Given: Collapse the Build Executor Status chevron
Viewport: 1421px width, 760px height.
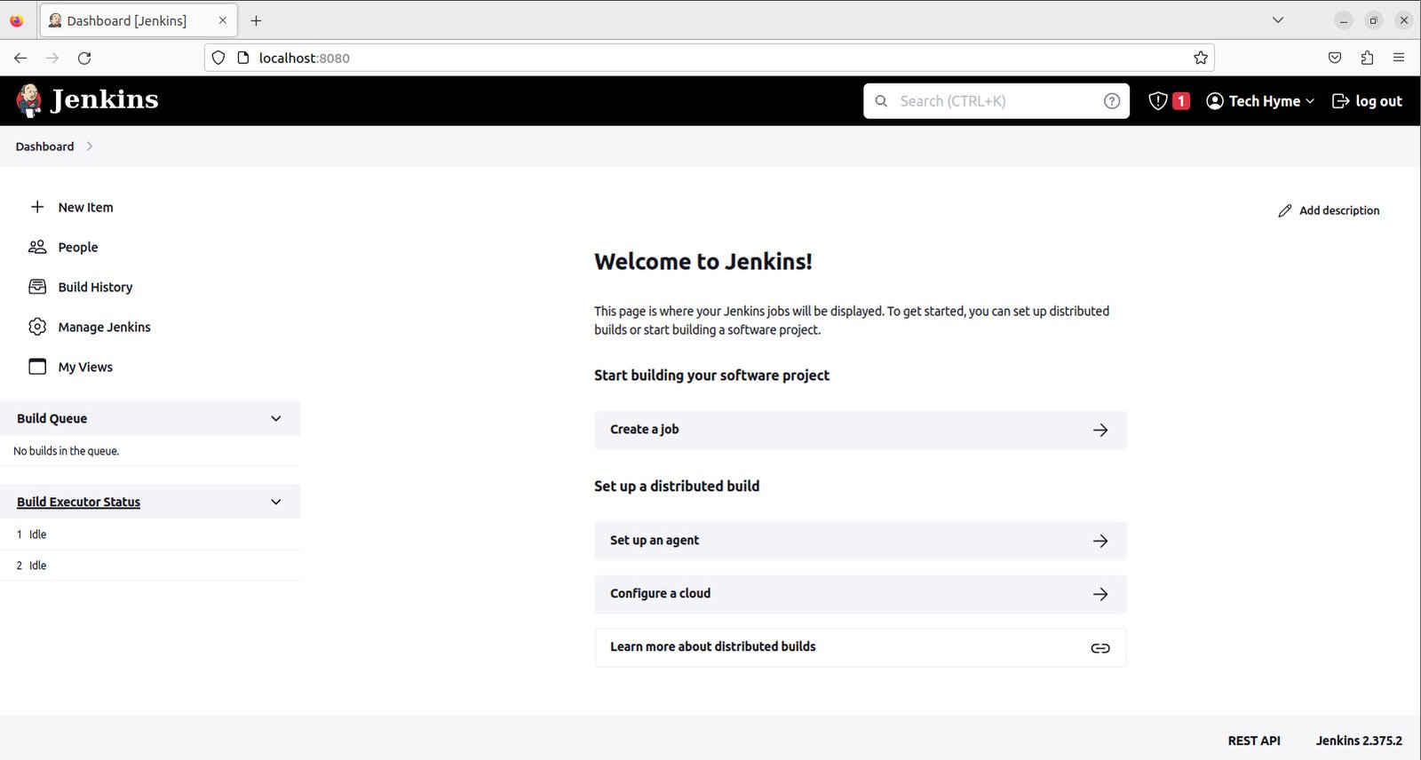Looking at the screenshot, I should point(276,502).
